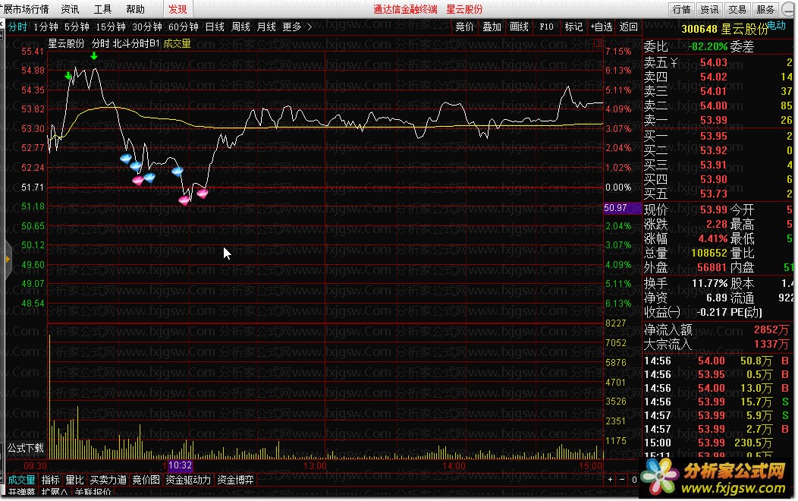The image size is (798, 501).
Task: Click the 15:00 tick row with 230.5万
Action: 718,443
